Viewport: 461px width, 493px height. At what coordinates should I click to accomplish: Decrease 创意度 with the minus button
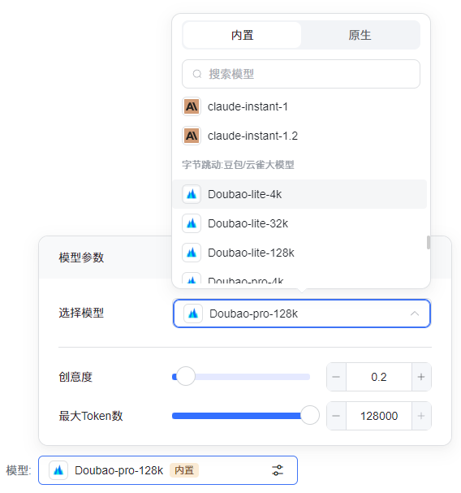[x=336, y=377]
